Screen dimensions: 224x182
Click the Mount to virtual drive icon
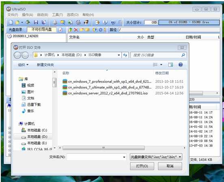point(78,22)
